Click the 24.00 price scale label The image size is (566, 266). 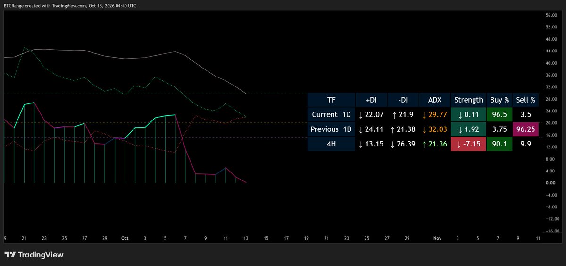tap(551, 111)
